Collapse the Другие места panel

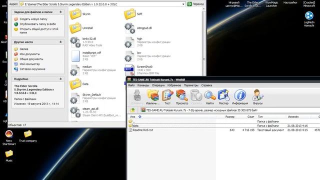60,42
